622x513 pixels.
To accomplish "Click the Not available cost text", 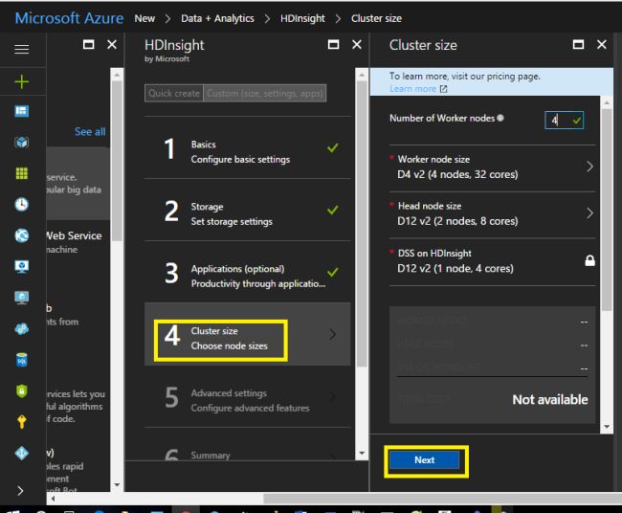I will pos(550,399).
